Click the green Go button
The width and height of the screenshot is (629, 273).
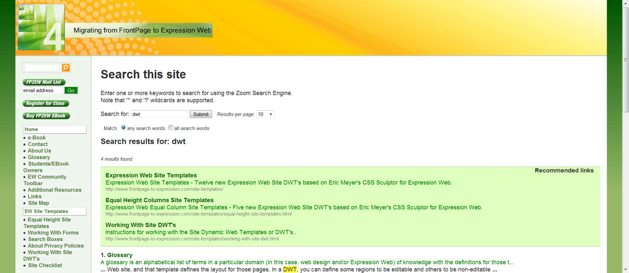[71, 91]
